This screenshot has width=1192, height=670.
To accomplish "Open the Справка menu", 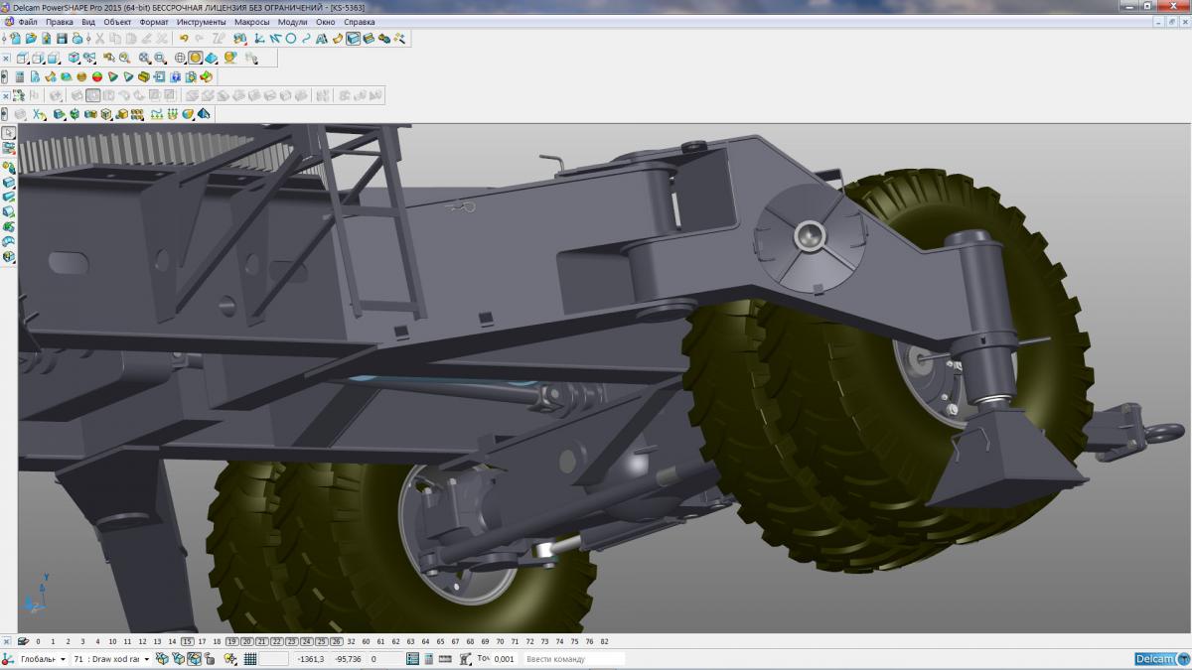I will point(360,21).
